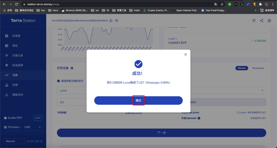Switch language with ENG button
The image size is (277, 148).
[x=38, y=118]
